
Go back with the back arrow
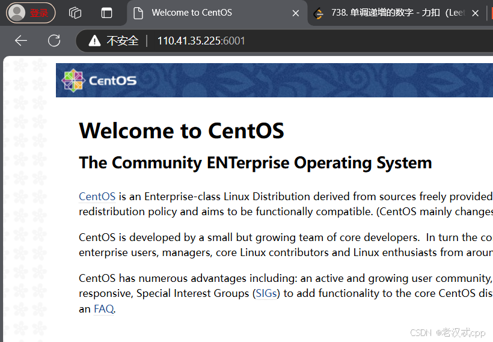21,40
